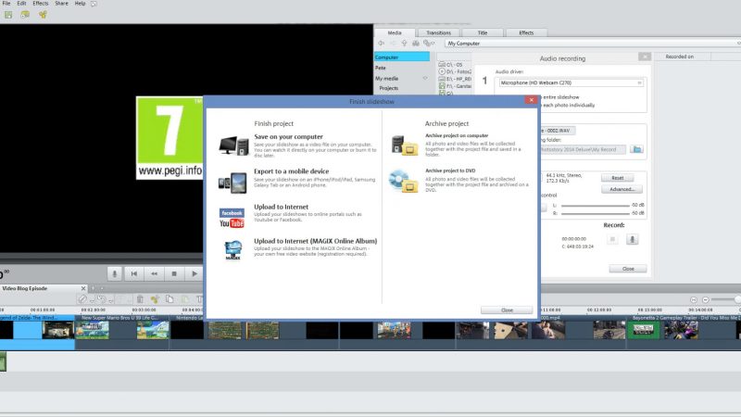741x417 pixels.
Task: Adjust the timeline zoom slider handle
Action: [737, 299]
